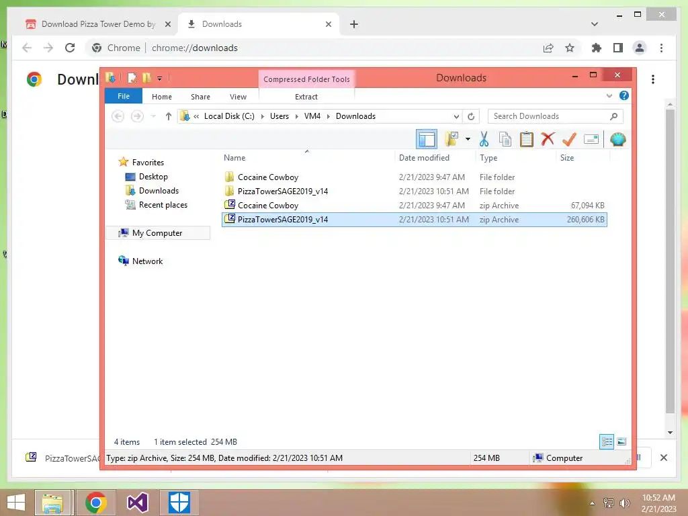
Task: Open Explorer help question mark icon
Action: click(x=623, y=95)
